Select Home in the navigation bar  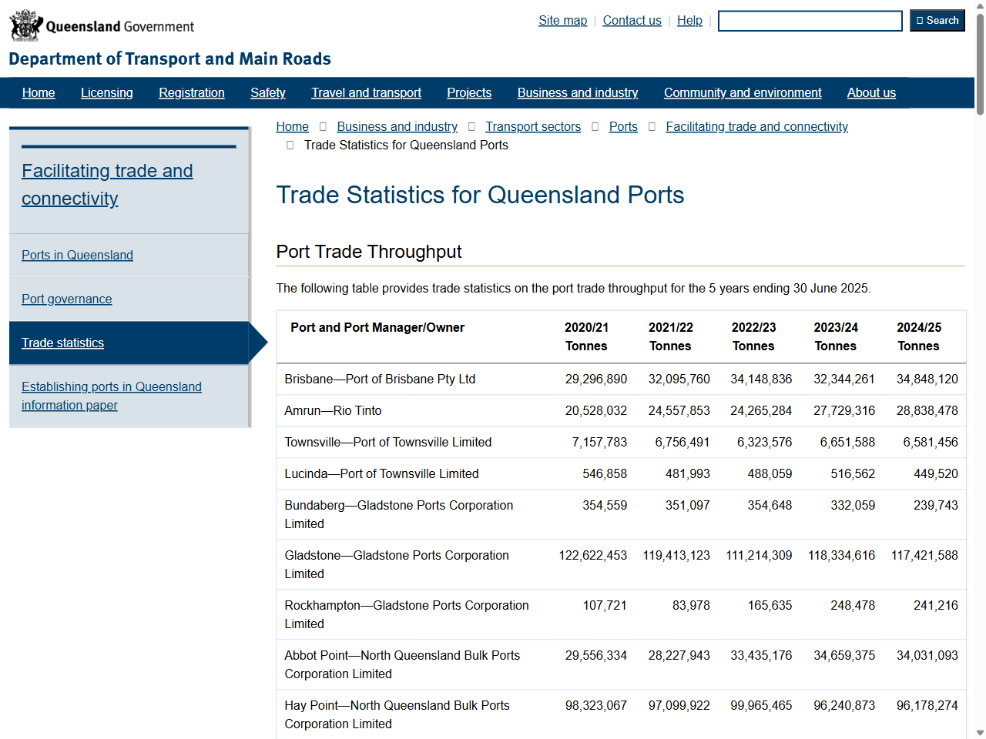(x=39, y=92)
